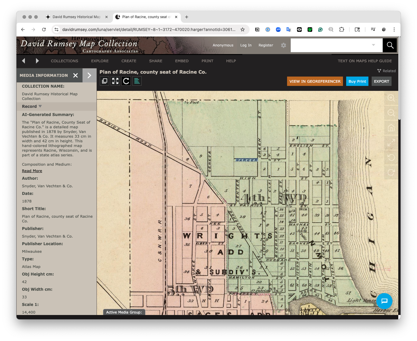Open Text on Maps Help Guide
The width and height of the screenshot is (417, 341).
(x=365, y=61)
